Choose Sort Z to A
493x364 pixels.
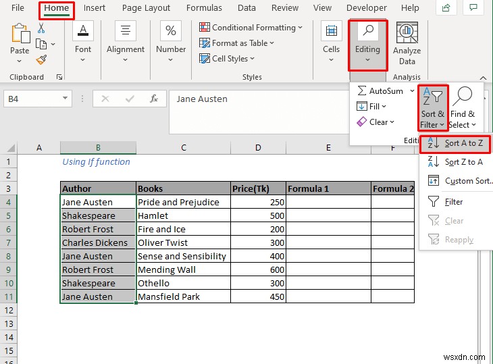coord(455,162)
